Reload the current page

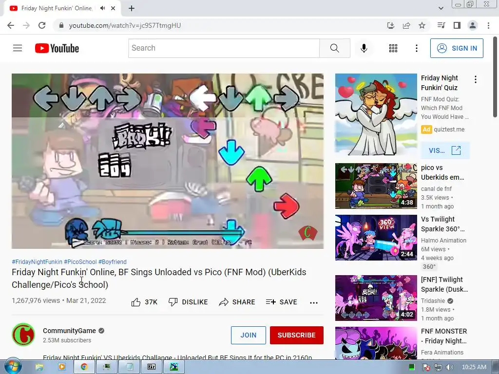(42, 25)
